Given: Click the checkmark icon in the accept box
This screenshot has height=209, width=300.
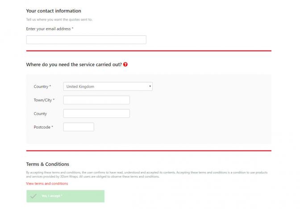Looking at the screenshot, I should click(x=33, y=196).
